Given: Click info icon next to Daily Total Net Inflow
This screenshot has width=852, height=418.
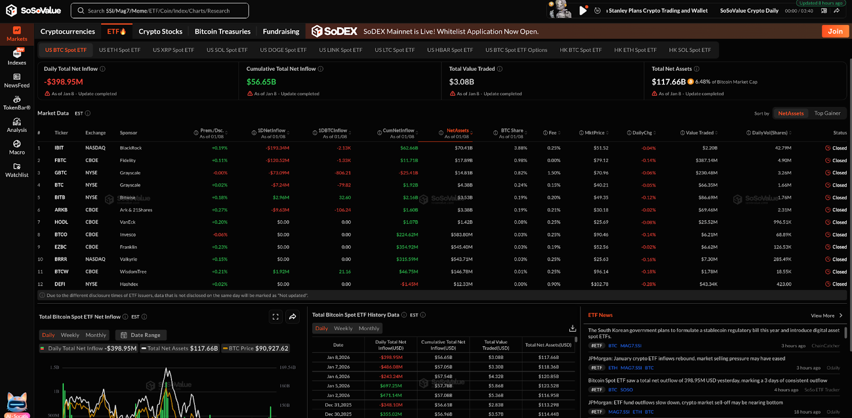Looking at the screenshot, I should (103, 69).
